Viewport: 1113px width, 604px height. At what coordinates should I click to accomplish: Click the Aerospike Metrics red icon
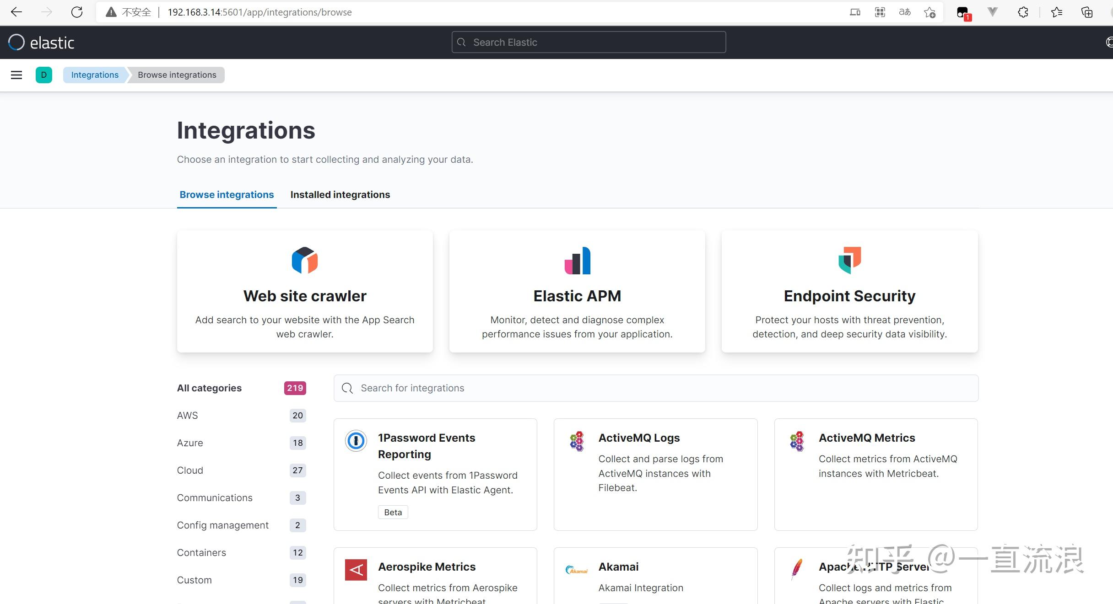point(356,570)
